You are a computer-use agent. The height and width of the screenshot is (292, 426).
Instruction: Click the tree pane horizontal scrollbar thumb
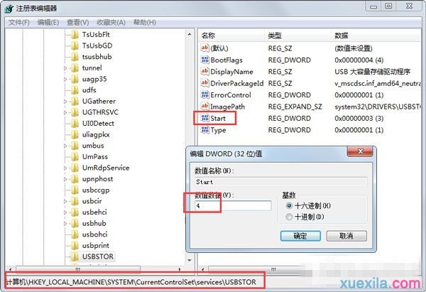pos(78,269)
